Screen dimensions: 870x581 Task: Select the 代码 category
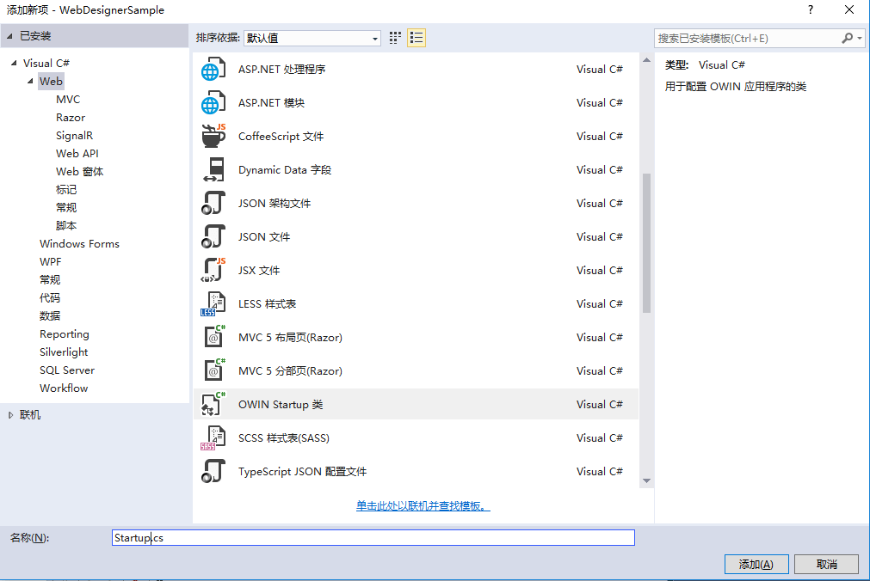pos(50,297)
